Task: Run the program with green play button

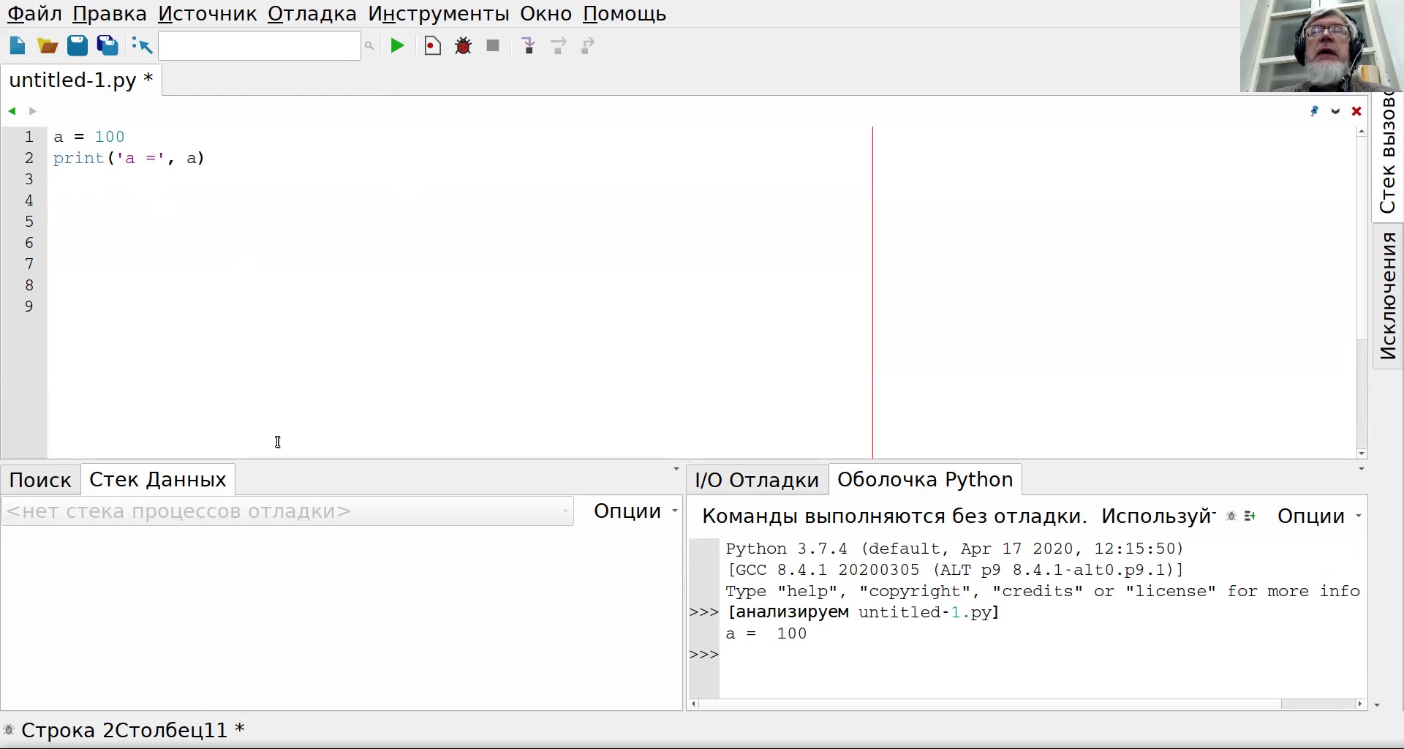Action: coord(398,46)
